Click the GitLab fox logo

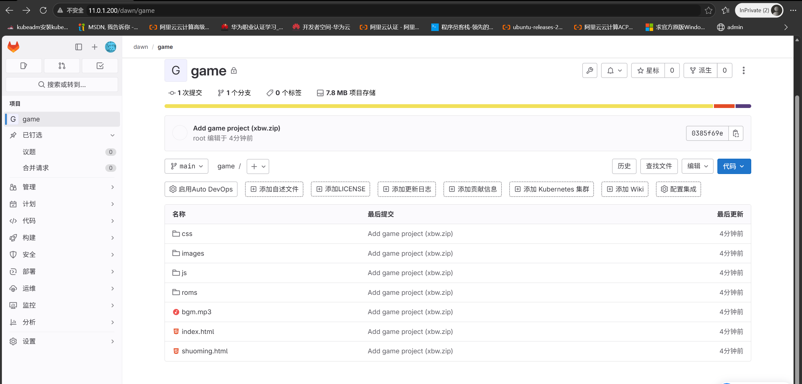pyautogui.click(x=13, y=47)
